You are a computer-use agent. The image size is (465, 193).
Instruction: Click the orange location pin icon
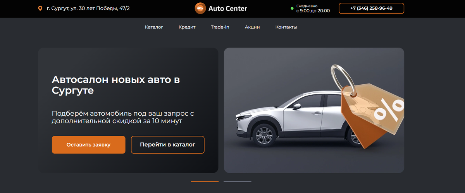pyautogui.click(x=40, y=9)
